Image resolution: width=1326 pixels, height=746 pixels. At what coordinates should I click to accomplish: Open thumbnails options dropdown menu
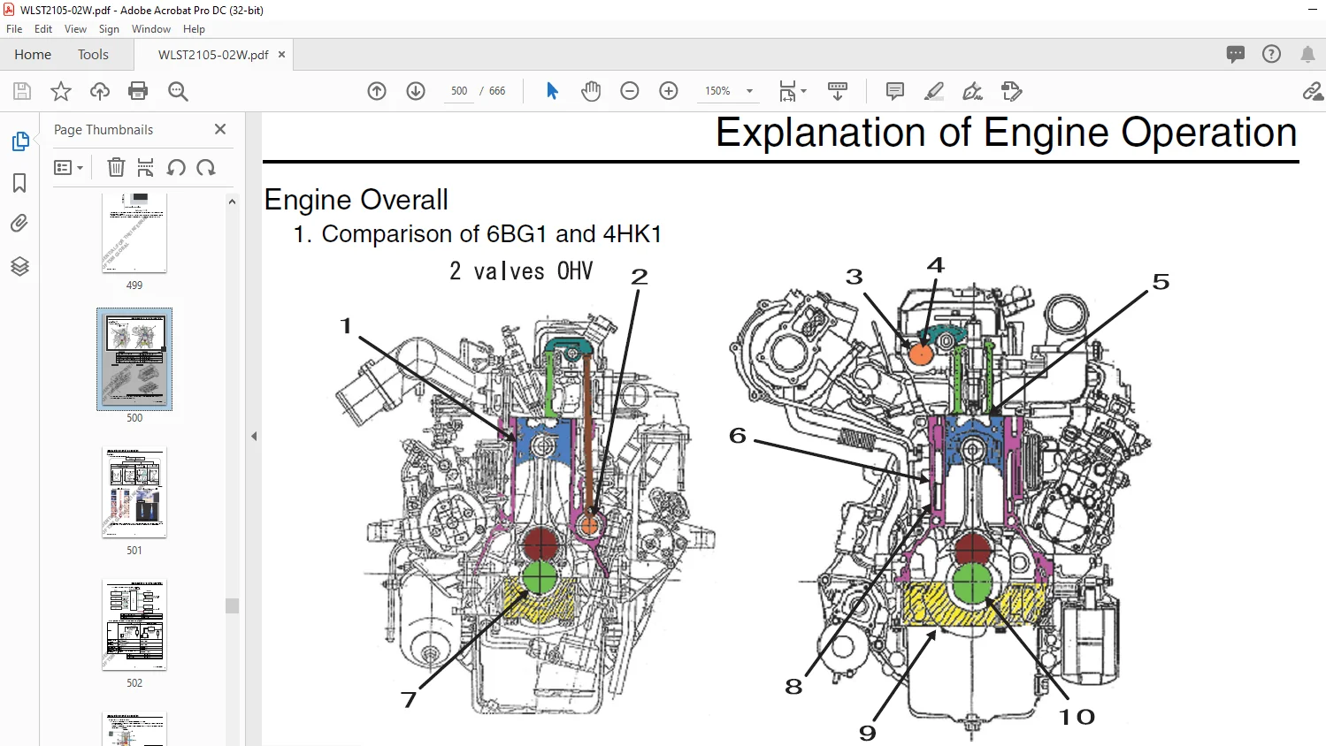coord(68,167)
